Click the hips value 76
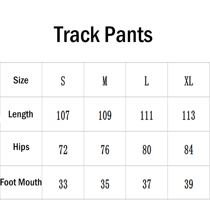This screenshot has width=210, height=210. pyautogui.click(x=105, y=150)
